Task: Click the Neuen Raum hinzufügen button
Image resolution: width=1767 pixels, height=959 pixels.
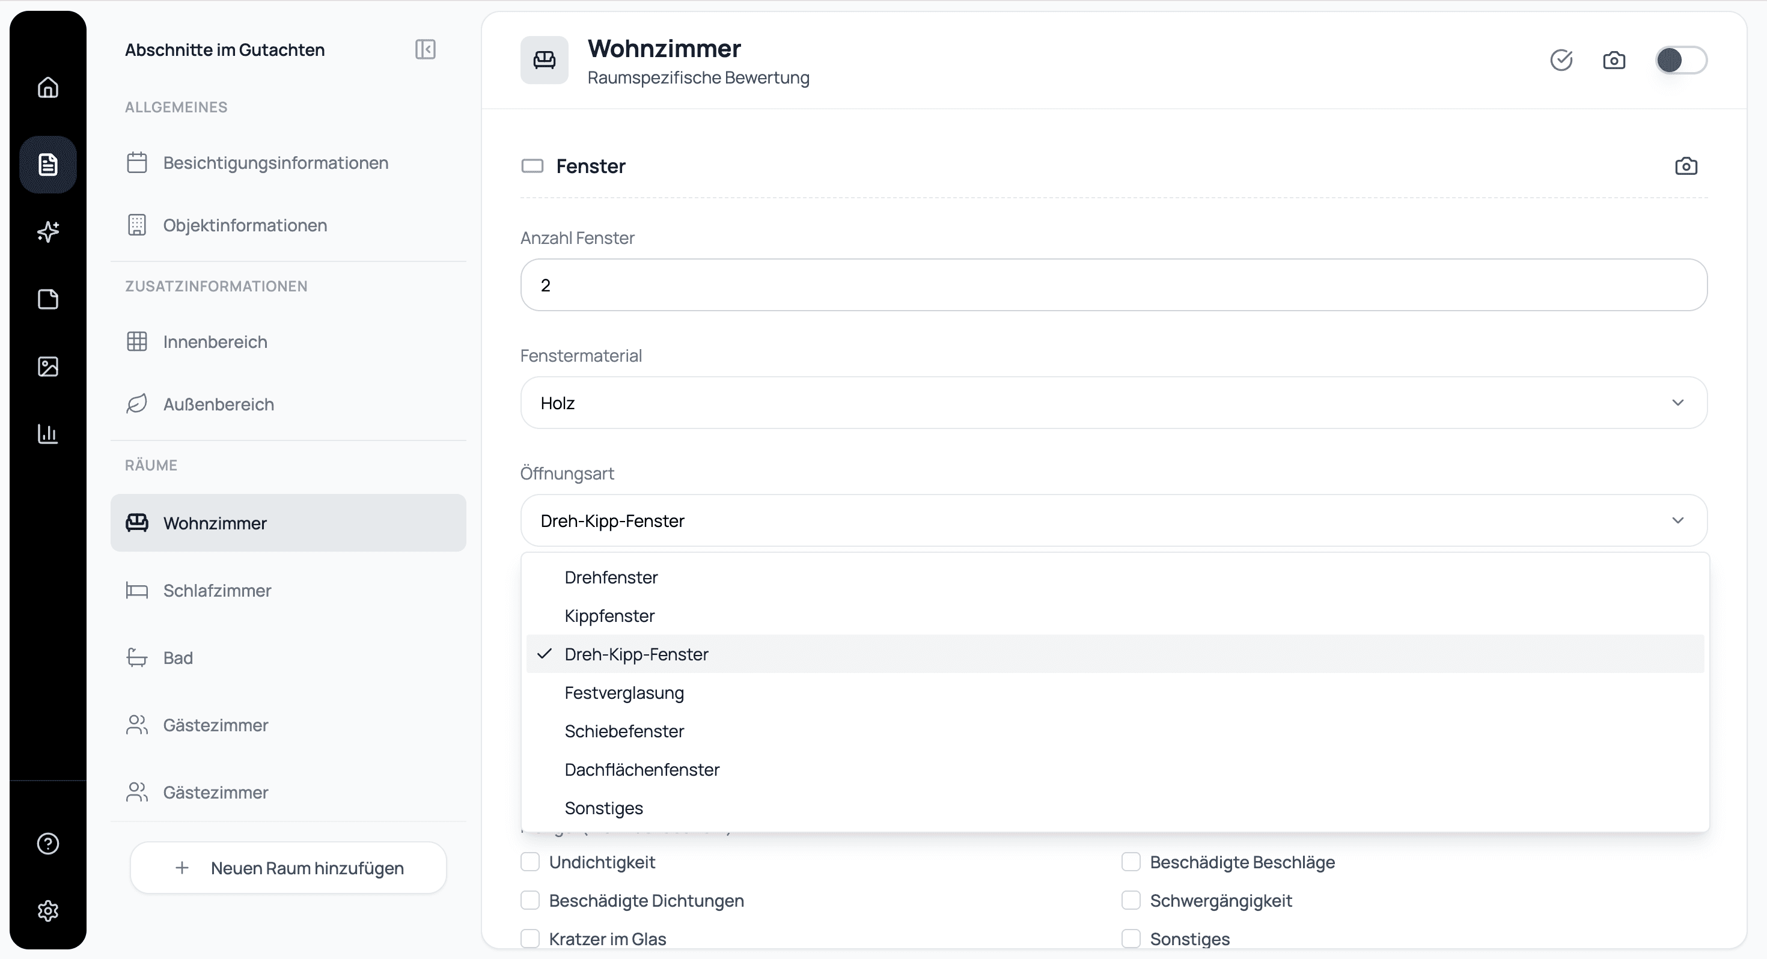Action: pos(288,868)
